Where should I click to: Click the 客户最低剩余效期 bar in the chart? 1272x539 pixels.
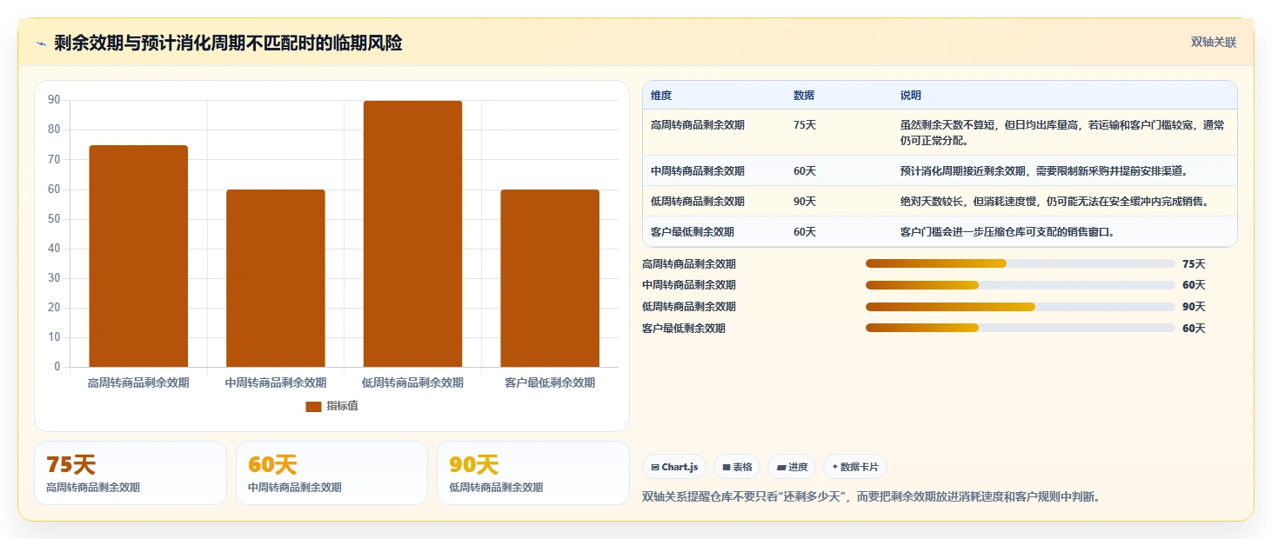click(550, 278)
